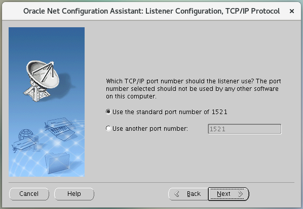Proceed with the Next button
Image resolution: width=303 pixels, height=209 pixels.
pos(229,194)
